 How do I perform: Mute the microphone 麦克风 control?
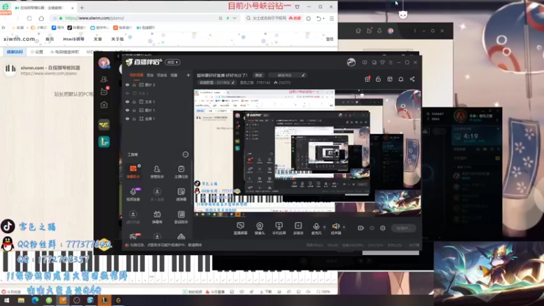316,228
